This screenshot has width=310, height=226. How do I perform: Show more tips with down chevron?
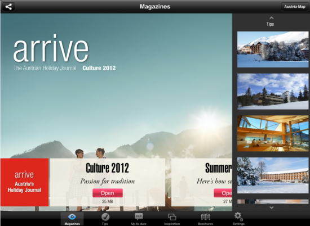272,207
